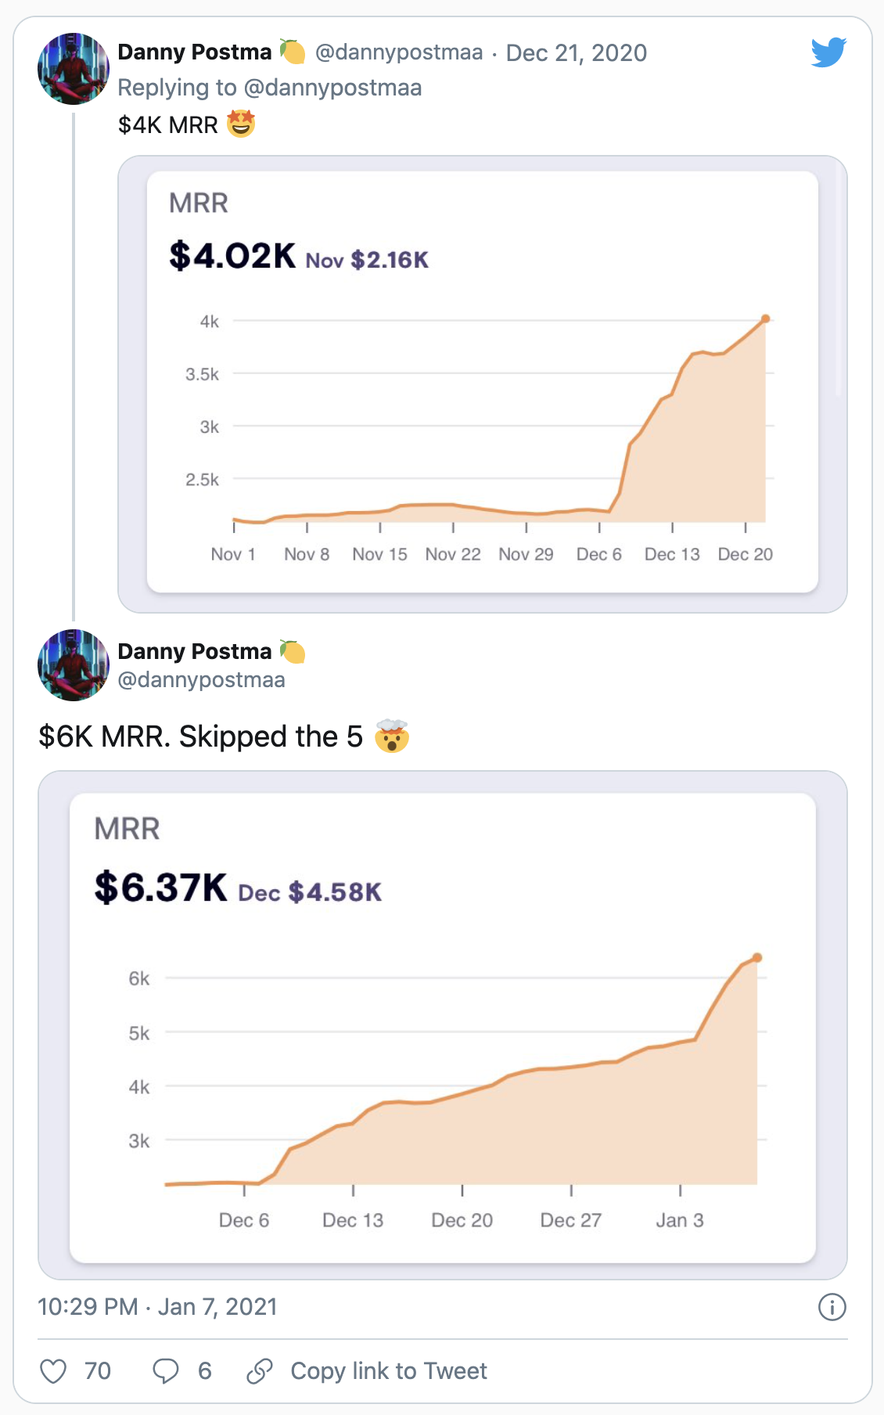
Task: Open the $6.37K MRR chart image
Action: 443,1025
